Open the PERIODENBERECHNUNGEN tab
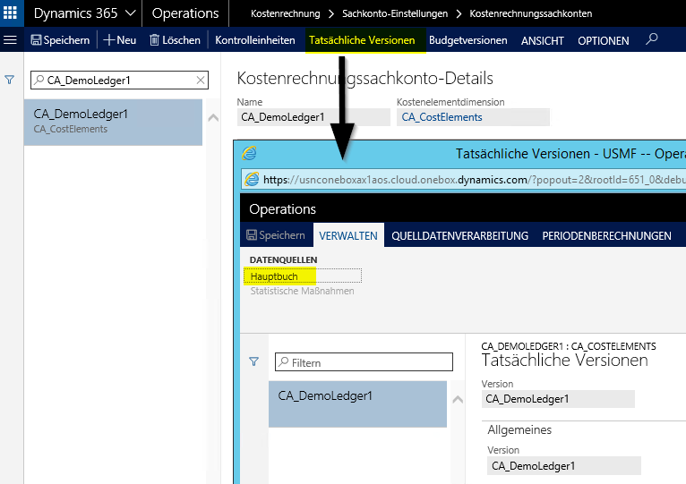 pos(606,235)
